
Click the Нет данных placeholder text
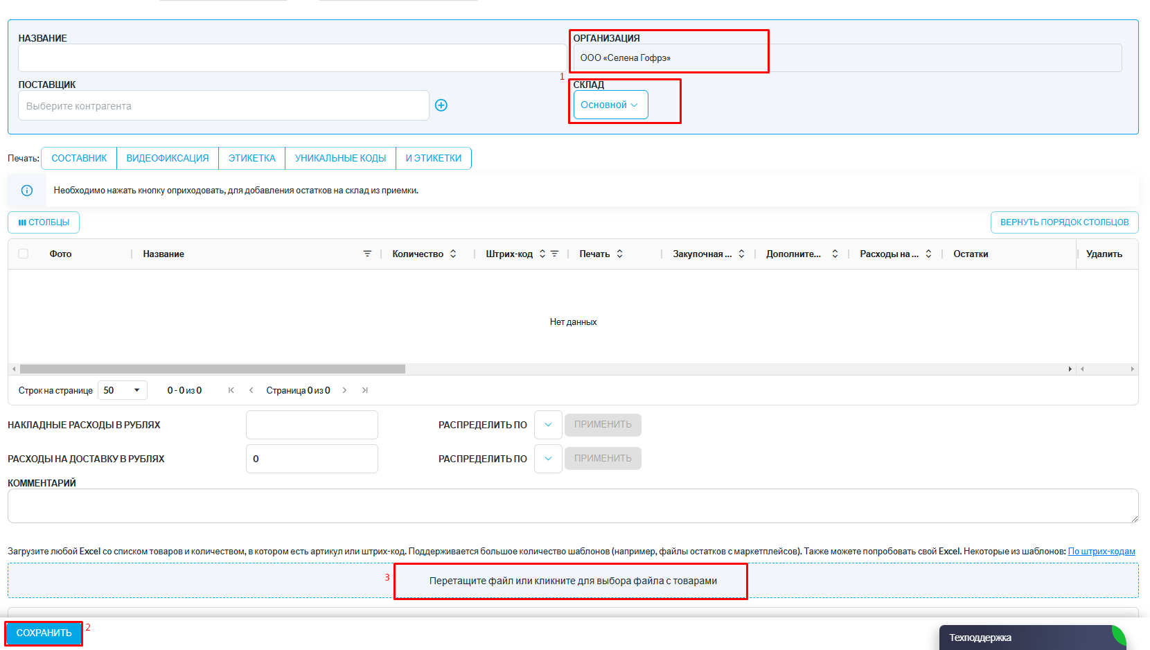(x=573, y=322)
